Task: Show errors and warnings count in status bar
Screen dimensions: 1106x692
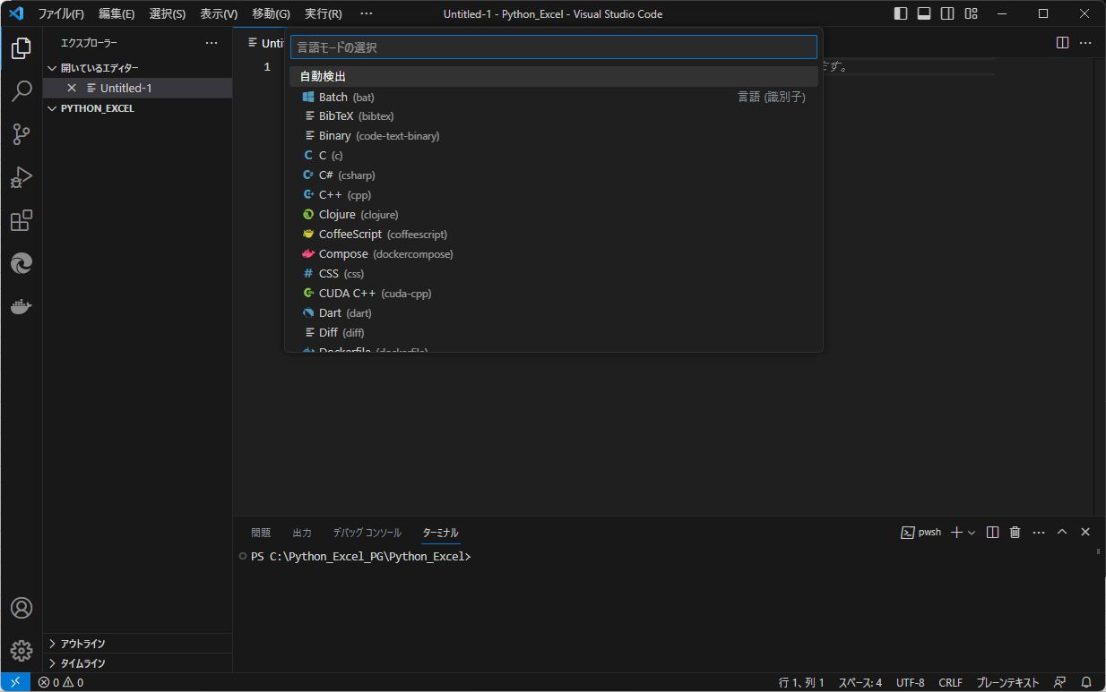Action: [61, 682]
